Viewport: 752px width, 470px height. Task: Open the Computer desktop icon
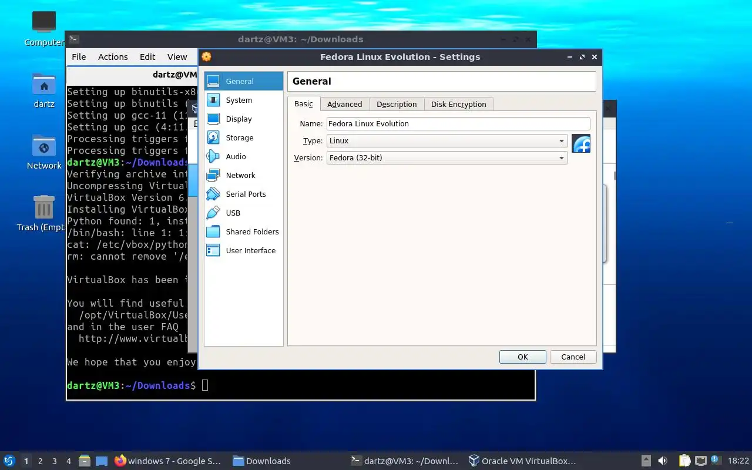click(44, 29)
